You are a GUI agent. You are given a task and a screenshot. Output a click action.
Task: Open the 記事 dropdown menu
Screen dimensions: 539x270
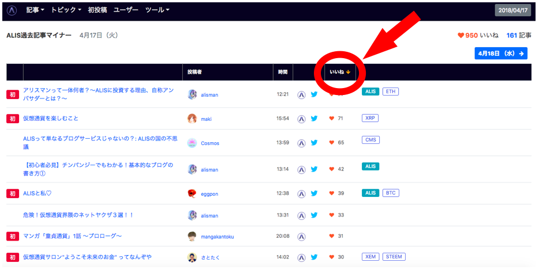[35, 10]
